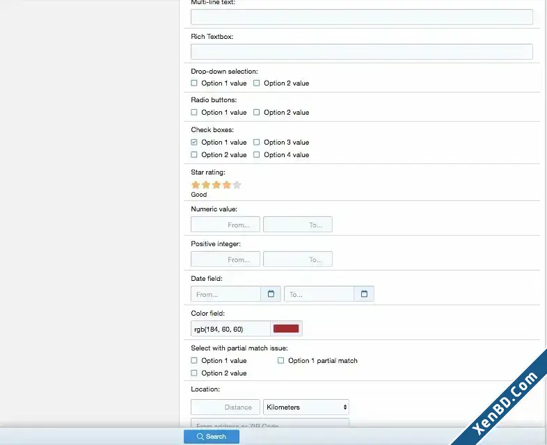The image size is (547, 445).
Task: Check Option 1 value under partial match issue
Action: pyautogui.click(x=194, y=360)
